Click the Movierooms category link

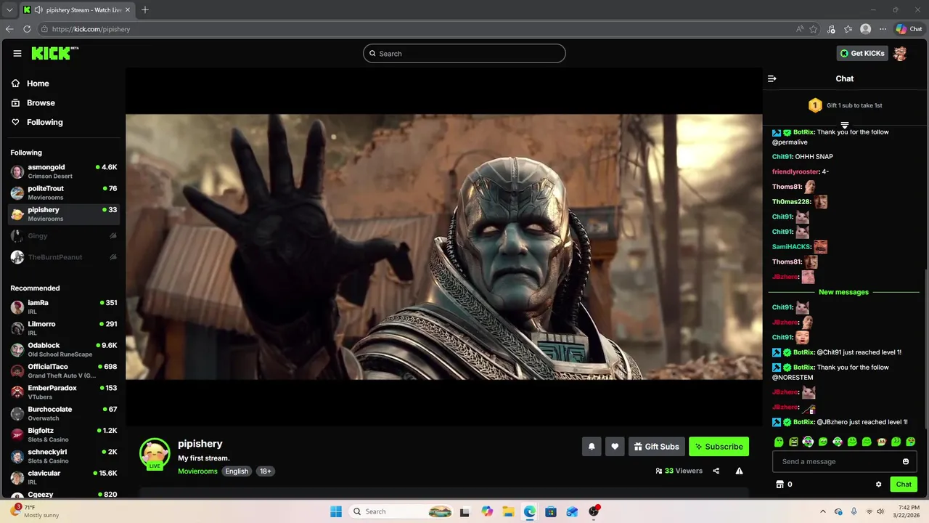pyautogui.click(x=197, y=471)
